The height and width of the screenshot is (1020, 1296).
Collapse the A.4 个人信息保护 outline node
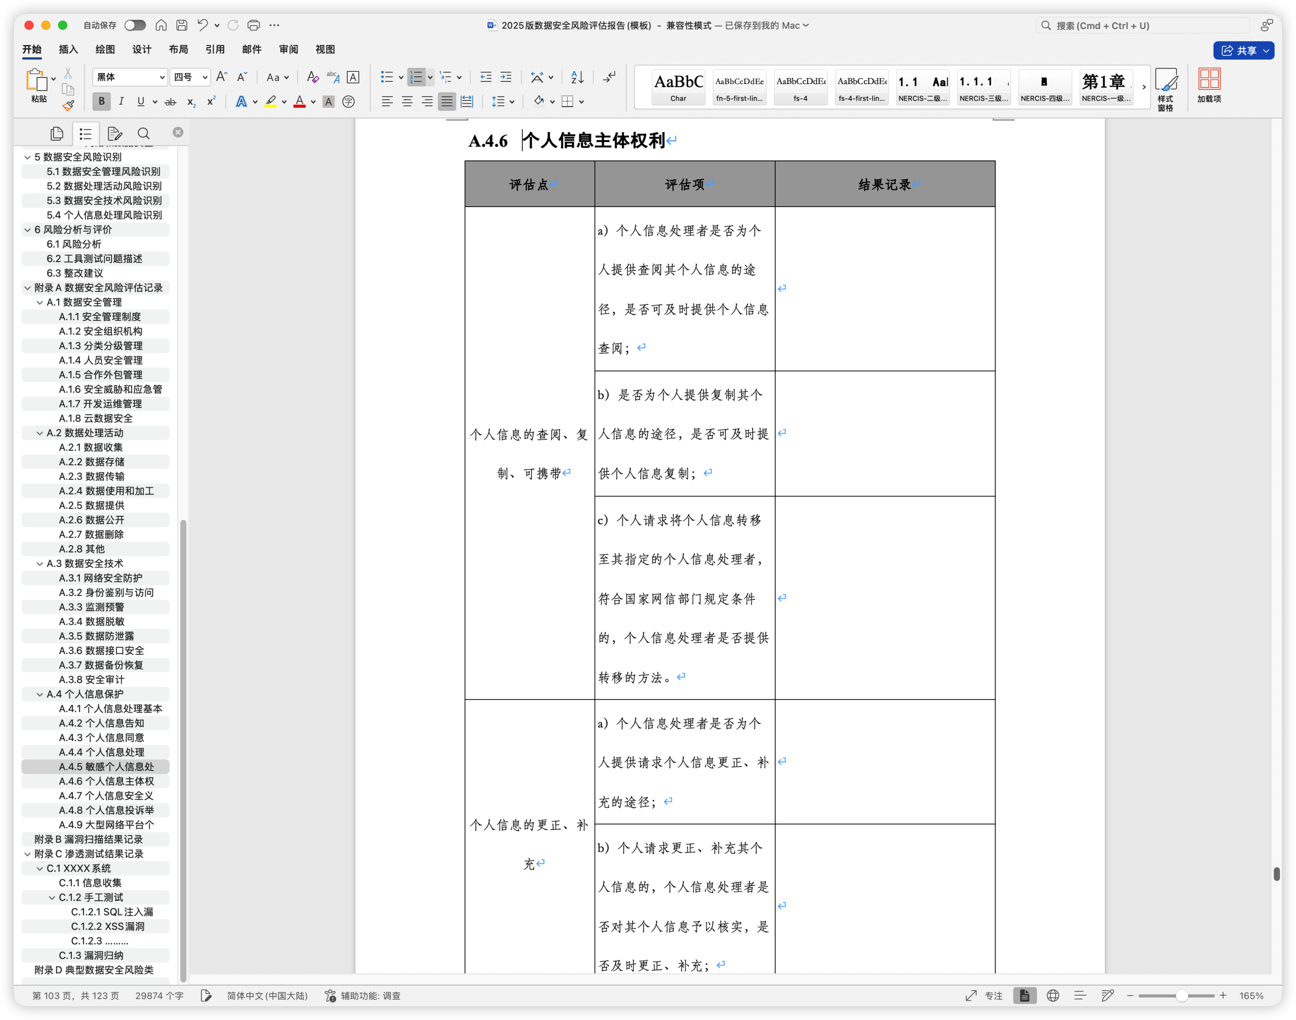coord(39,694)
